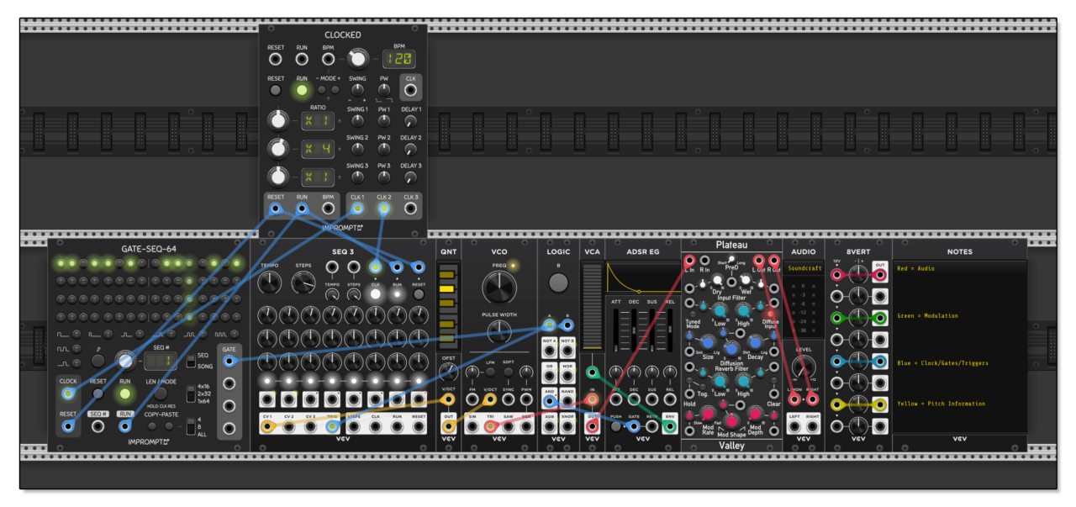Toggle the lit RUN button on CLOCKED
1076x507 pixels.
point(301,91)
